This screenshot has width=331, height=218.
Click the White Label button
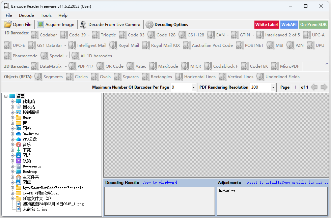pos(267,25)
